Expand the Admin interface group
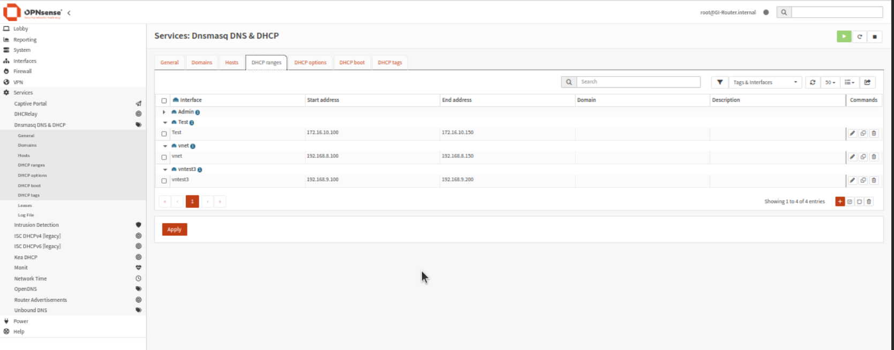Screen dimensions: 894x350 coord(164,112)
